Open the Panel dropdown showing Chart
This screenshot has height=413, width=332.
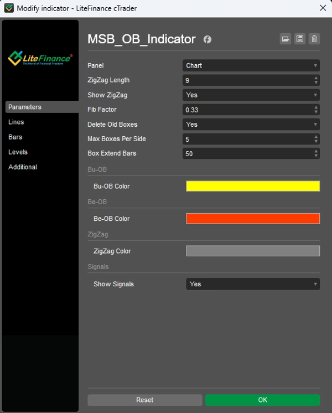[251, 65]
